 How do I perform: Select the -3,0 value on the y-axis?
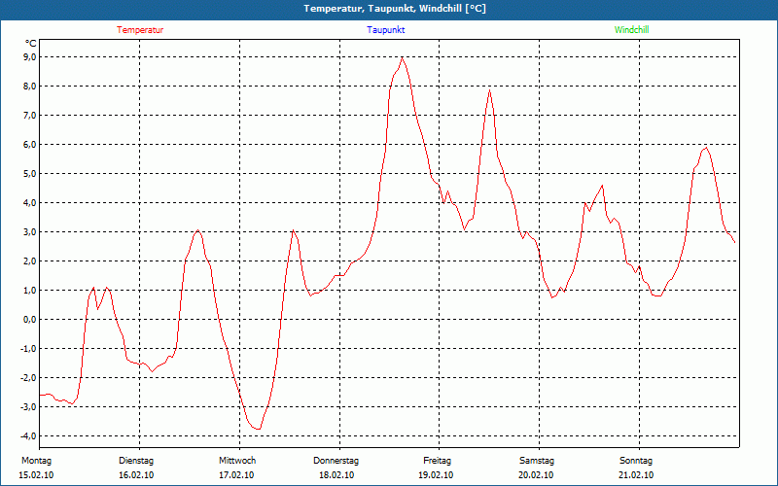29,406
